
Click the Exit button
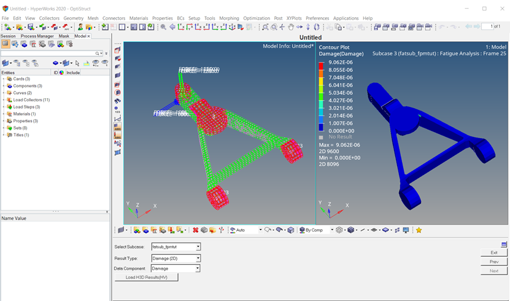coord(493,252)
